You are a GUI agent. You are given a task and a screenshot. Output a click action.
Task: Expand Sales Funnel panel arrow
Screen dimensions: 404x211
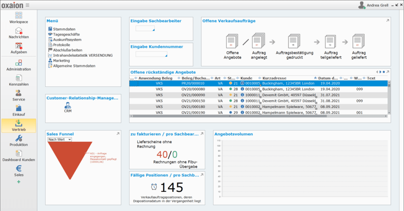point(118,134)
